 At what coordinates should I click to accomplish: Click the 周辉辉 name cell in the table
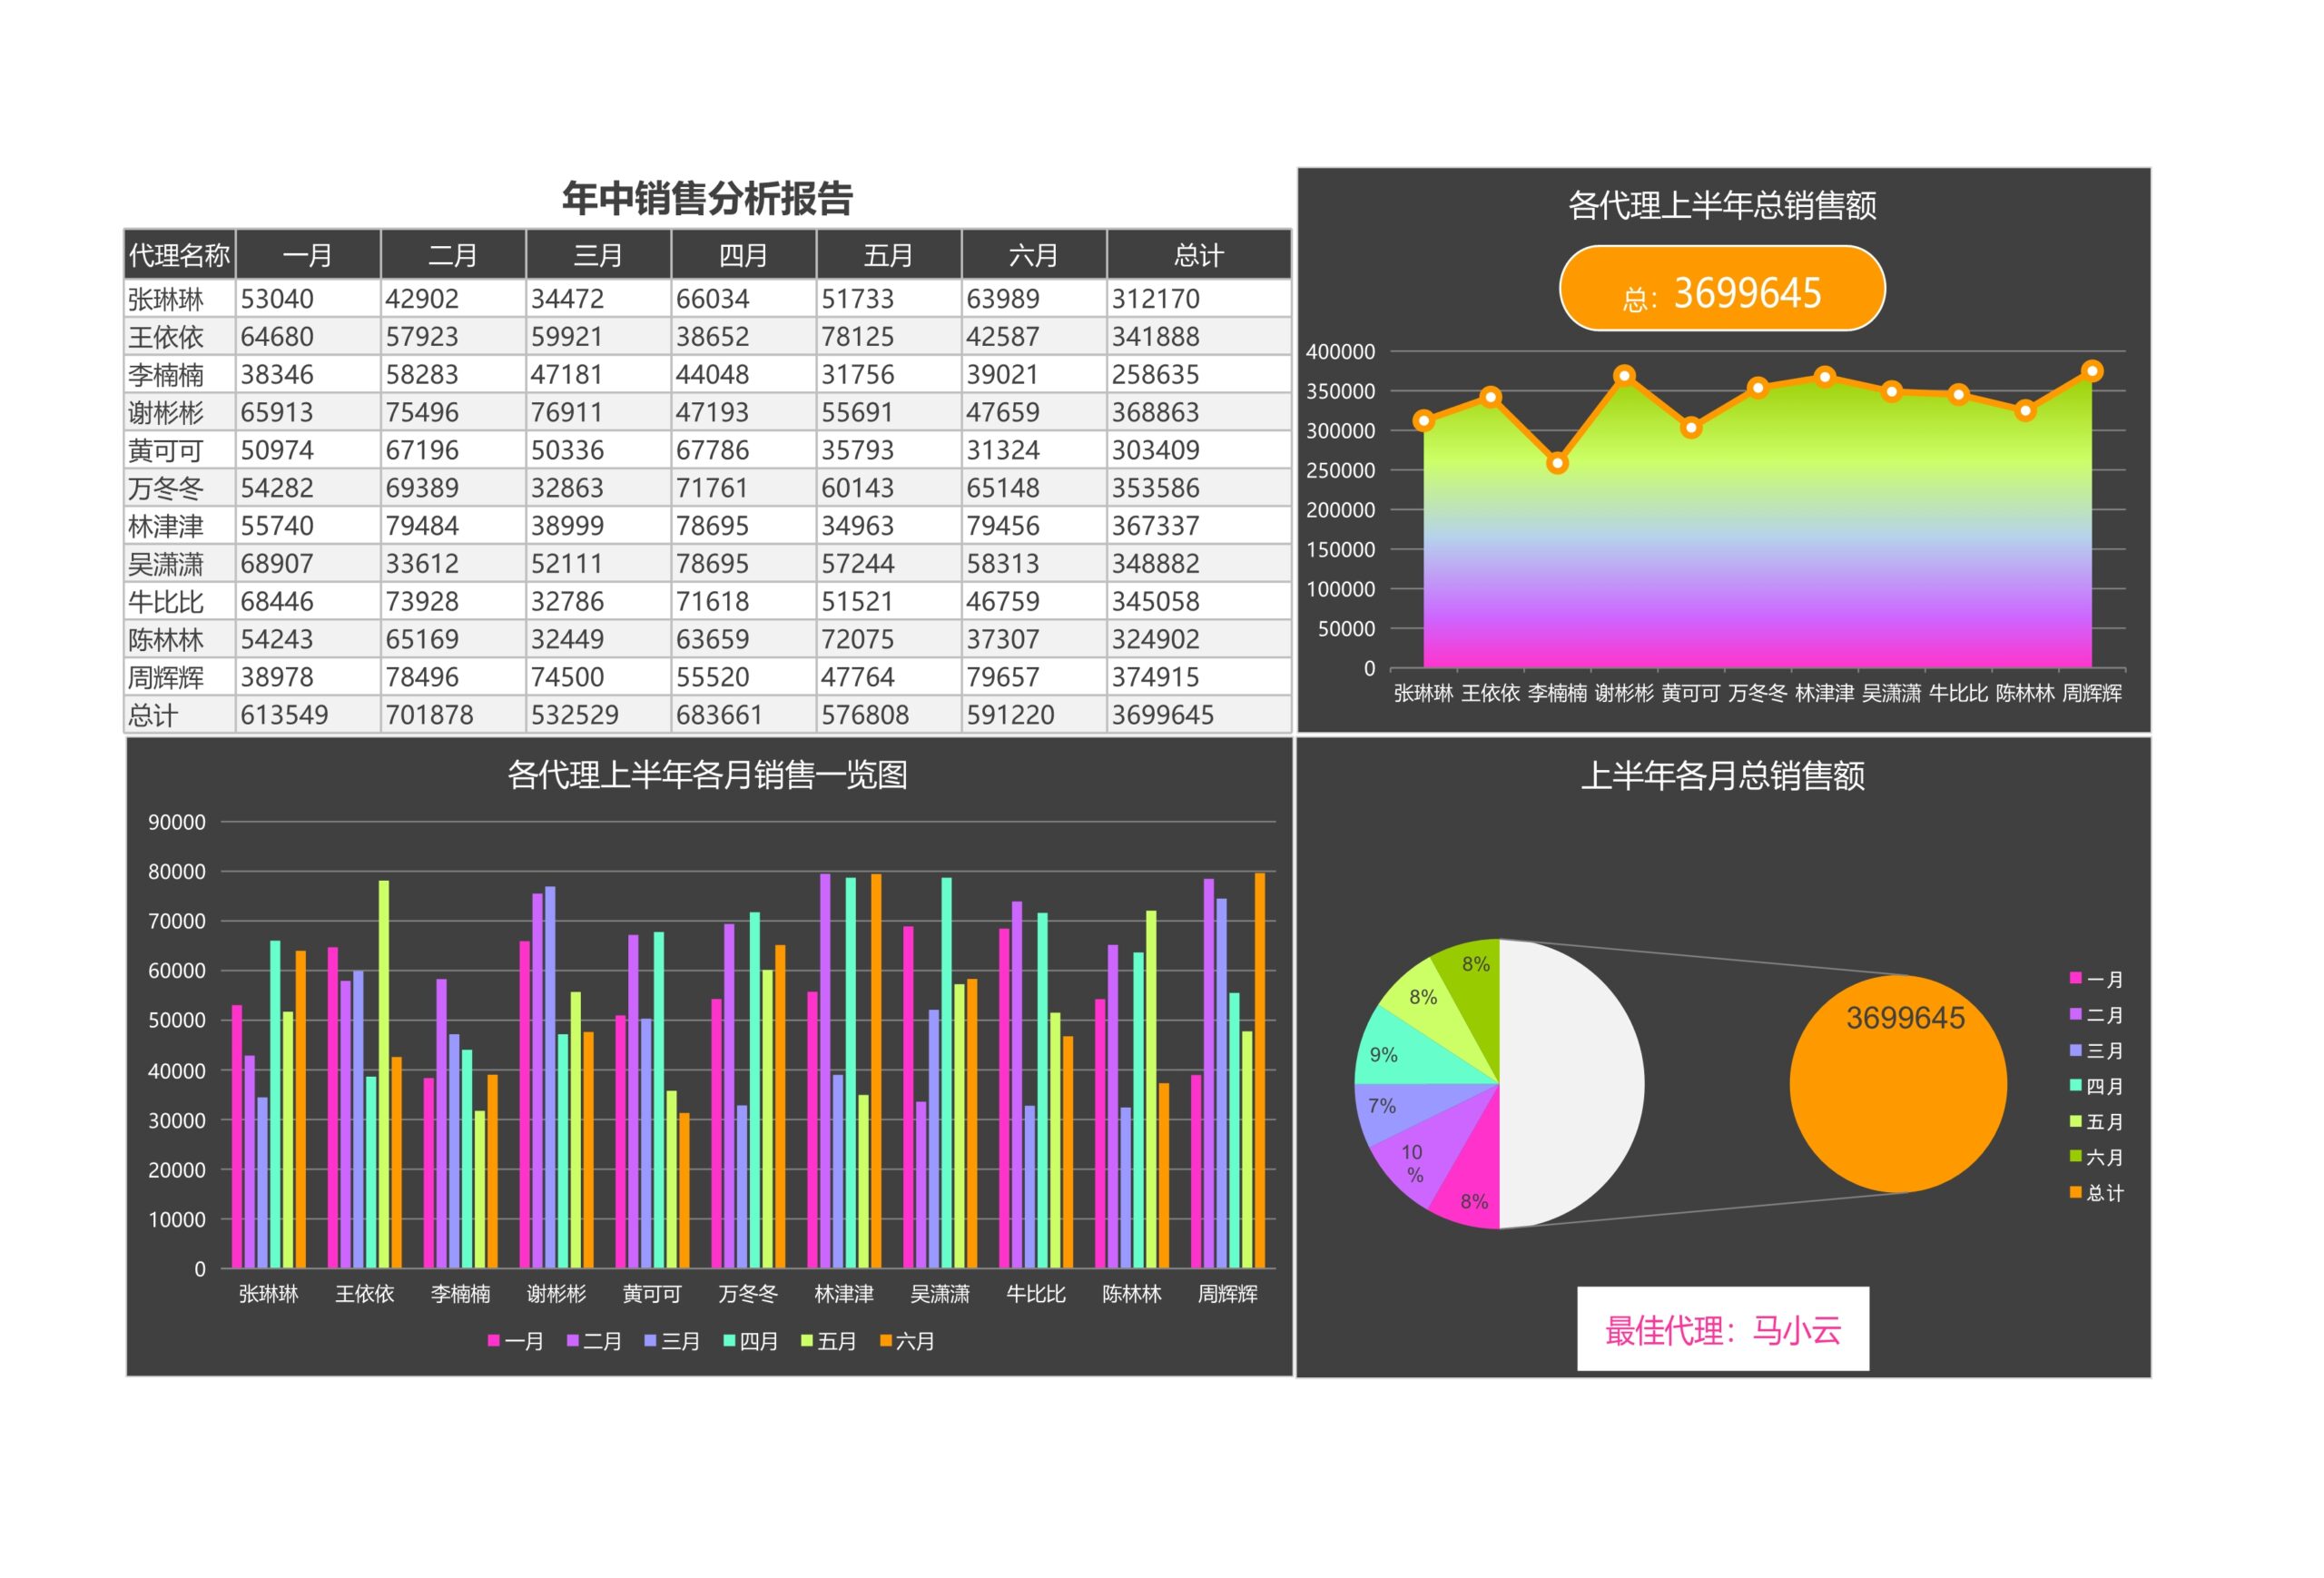(x=180, y=677)
